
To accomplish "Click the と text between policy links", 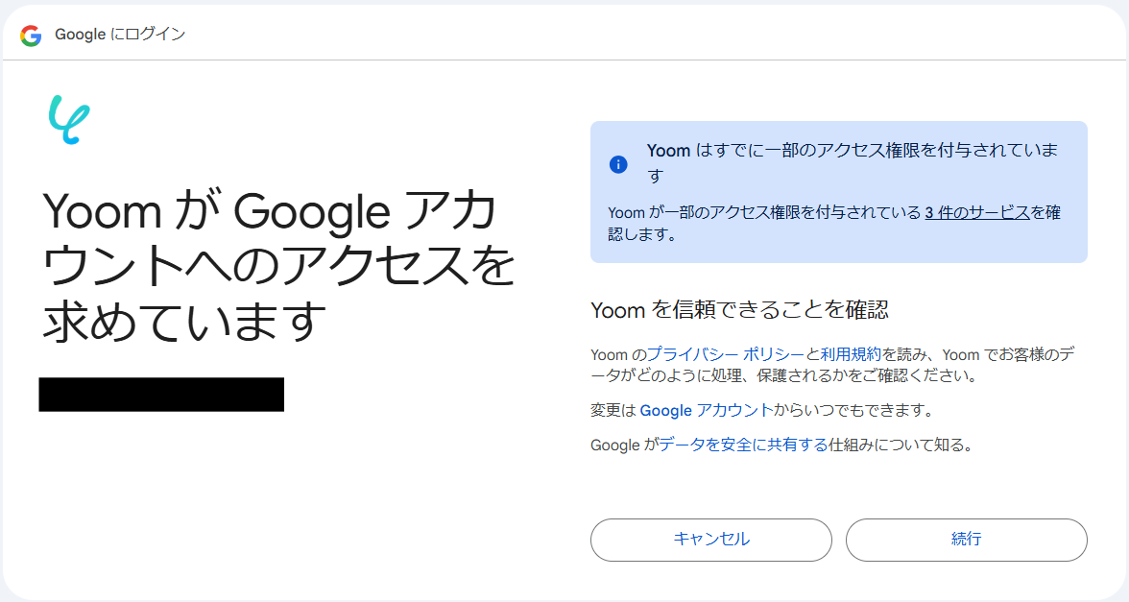I will click(812, 354).
